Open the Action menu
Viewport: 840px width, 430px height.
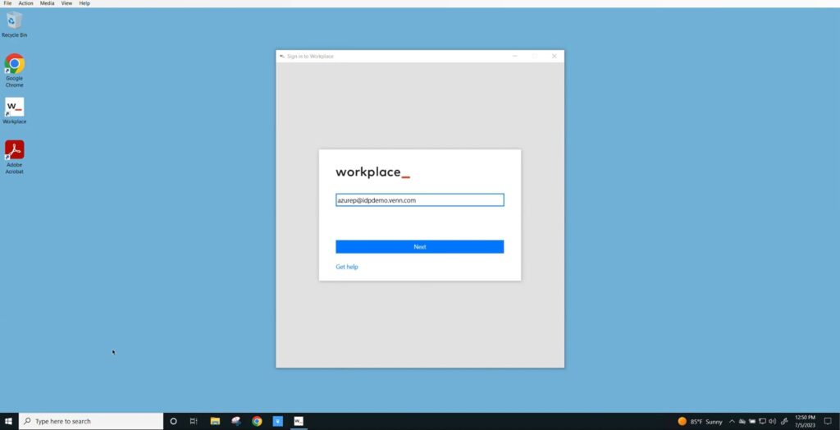click(x=26, y=3)
